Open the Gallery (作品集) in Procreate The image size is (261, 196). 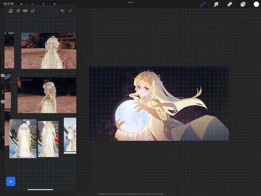pyautogui.click(x=9, y=3)
